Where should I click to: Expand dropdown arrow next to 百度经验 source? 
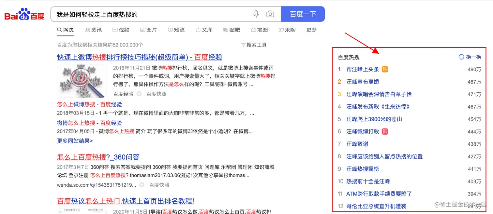pyautogui.click(x=139, y=94)
